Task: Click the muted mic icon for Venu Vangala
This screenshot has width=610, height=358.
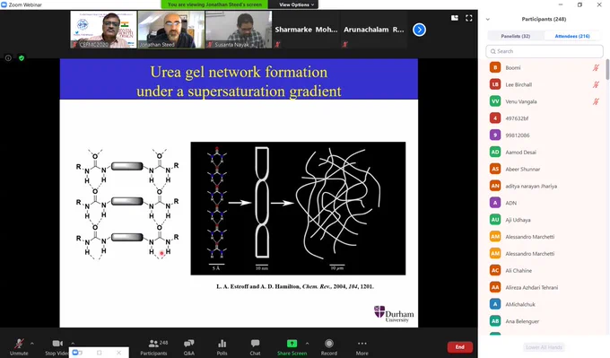Action: (596, 101)
